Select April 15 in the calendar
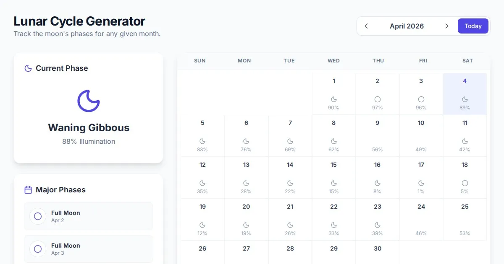Screen dimensions: 504x264 (x=334, y=178)
